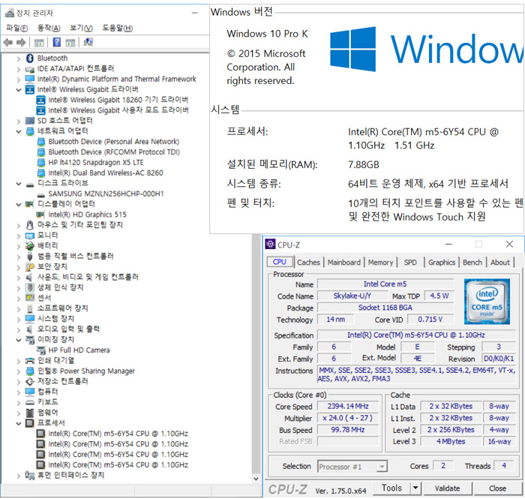Switch to the Mainboard tab in CPU-Z
The height and width of the screenshot is (499, 525).
(x=343, y=262)
